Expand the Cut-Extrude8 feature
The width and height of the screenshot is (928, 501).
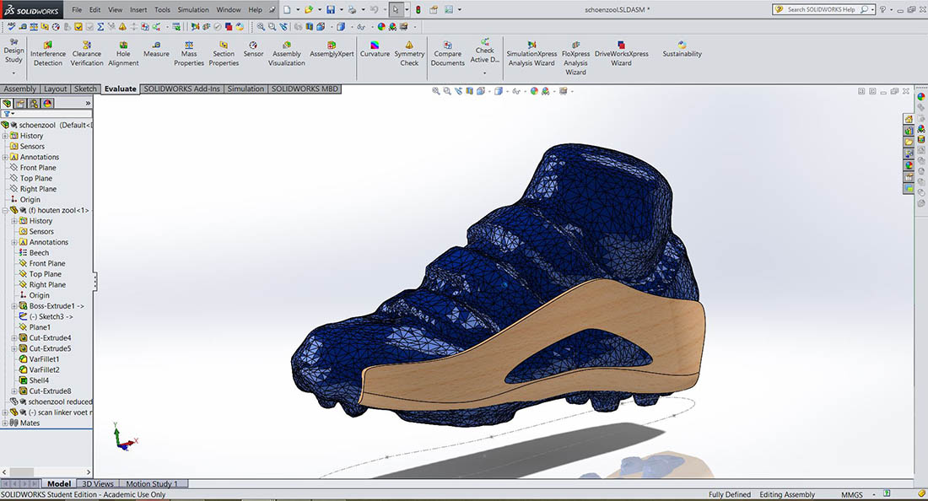(14, 391)
